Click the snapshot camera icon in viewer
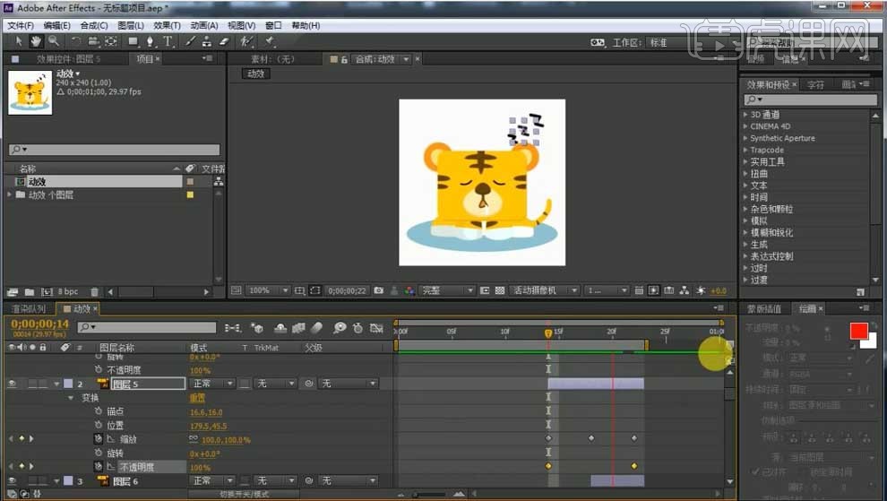This screenshot has width=887, height=501. (x=380, y=291)
